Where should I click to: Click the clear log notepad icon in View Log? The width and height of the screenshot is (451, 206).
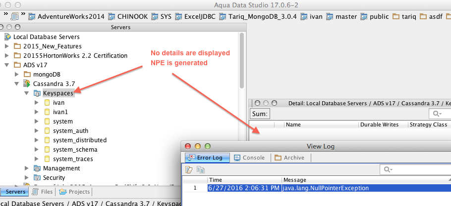tap(189, 169)
